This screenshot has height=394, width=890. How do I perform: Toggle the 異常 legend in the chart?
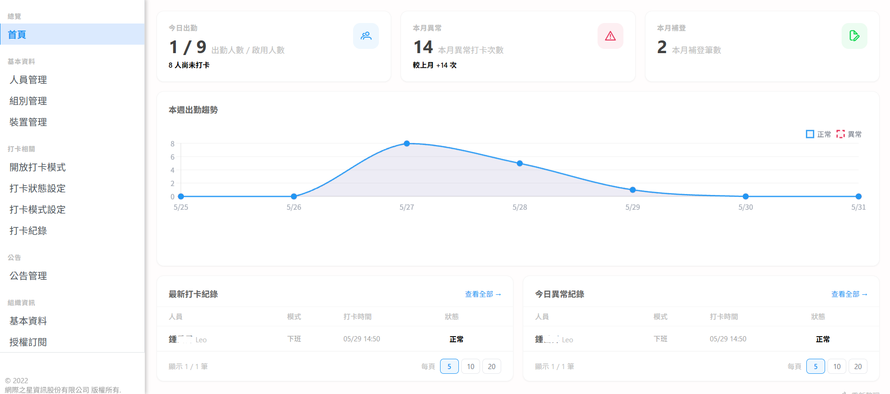tap(849, 134)
